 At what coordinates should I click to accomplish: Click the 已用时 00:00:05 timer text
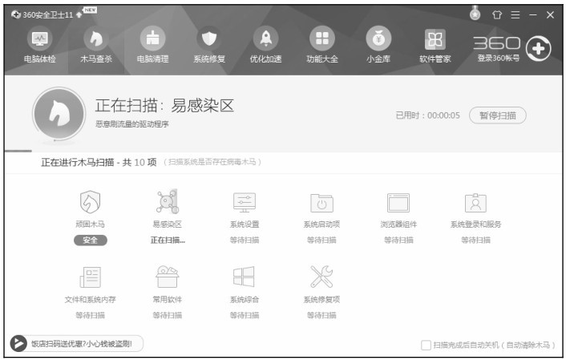[428, 115]
